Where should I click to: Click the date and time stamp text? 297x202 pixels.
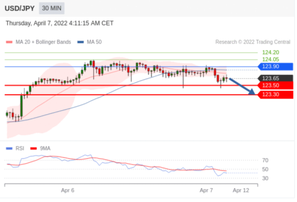pyautogui.click(x=60, y=23)
